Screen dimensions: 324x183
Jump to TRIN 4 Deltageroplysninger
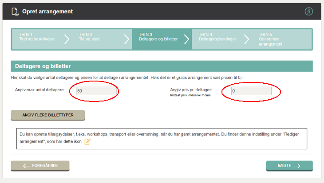[x=217, y=37]
